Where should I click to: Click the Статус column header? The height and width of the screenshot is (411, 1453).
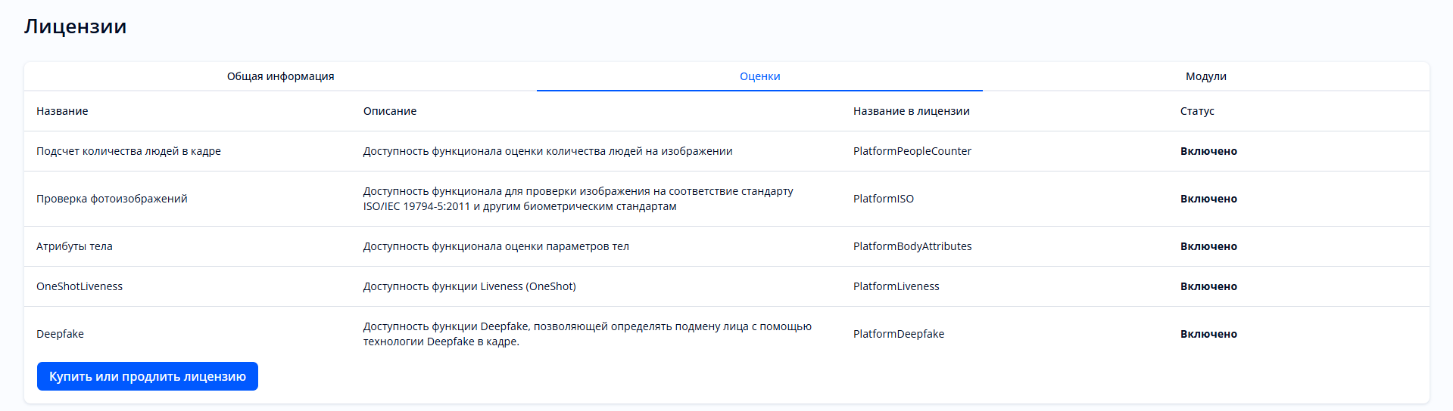click(x=1196, y=111)
